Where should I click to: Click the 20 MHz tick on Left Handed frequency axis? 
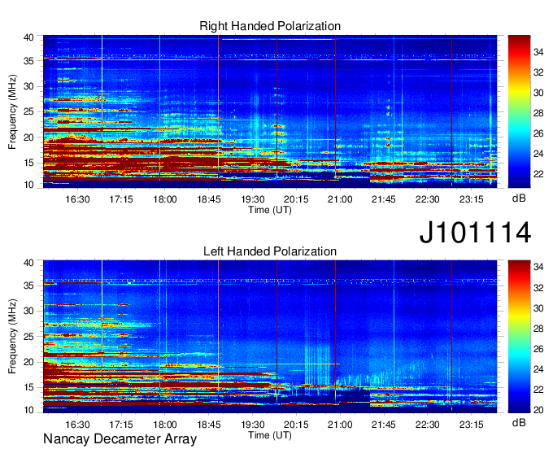tap(28, 362)
